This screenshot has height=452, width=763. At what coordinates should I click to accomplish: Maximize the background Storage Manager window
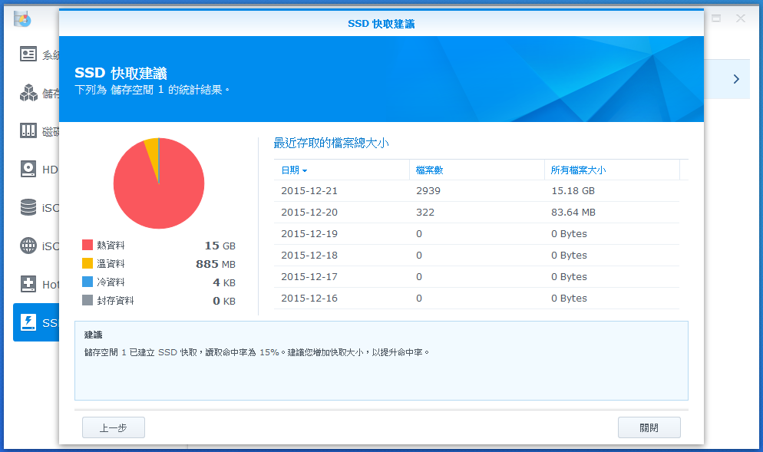tap(716, 18)
